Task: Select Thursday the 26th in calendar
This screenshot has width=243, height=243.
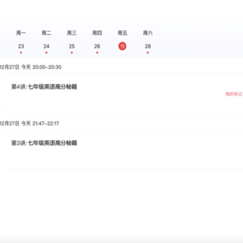Action: tap(97, 47)
